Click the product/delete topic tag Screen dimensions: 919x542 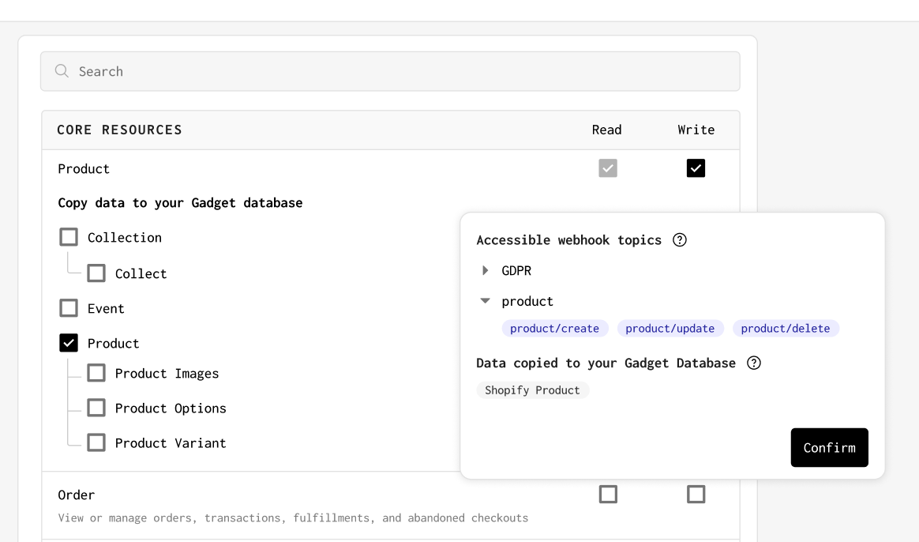click(x=786, y=329)
